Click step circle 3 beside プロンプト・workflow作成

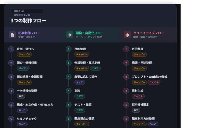tap(126, 77)
